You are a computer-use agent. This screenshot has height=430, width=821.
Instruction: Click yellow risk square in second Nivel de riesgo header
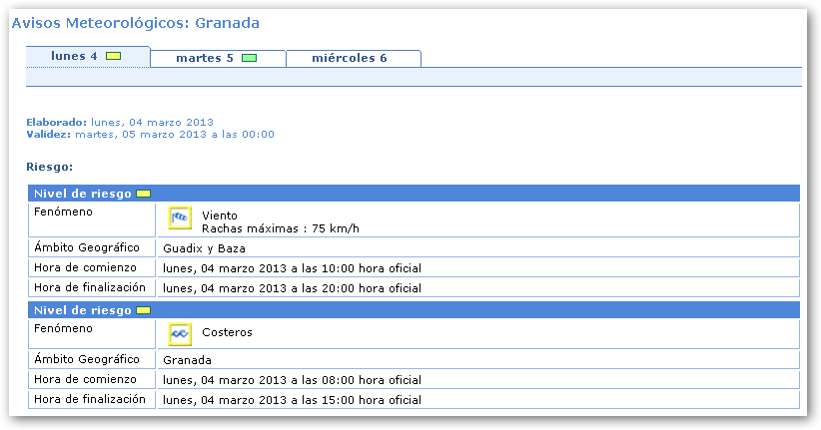[143, 310]
